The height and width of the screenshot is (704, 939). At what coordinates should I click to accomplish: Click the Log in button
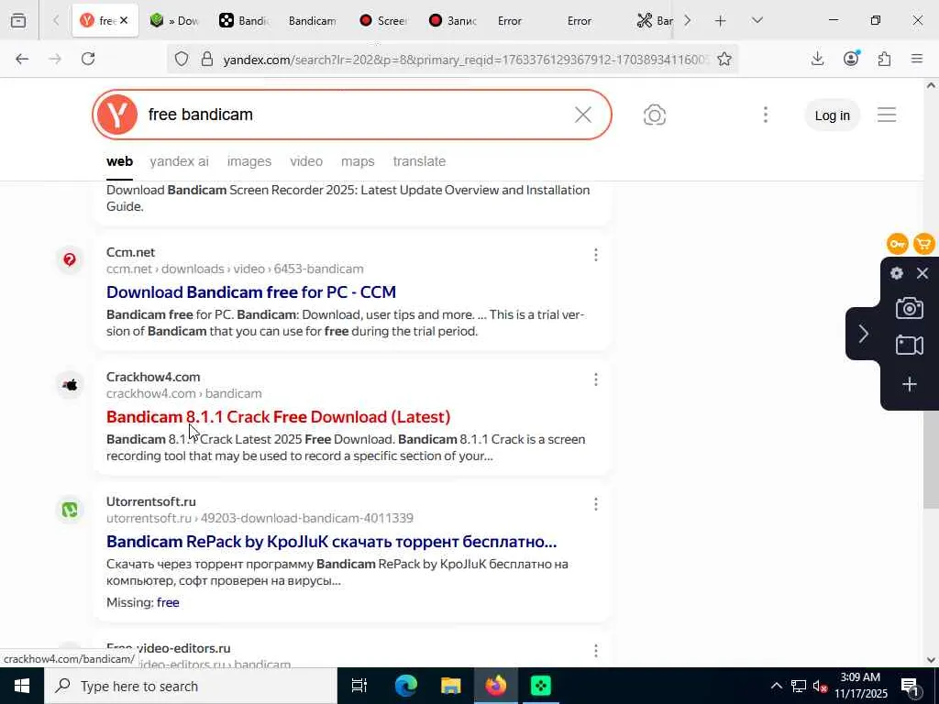click(x=832, y=115)
